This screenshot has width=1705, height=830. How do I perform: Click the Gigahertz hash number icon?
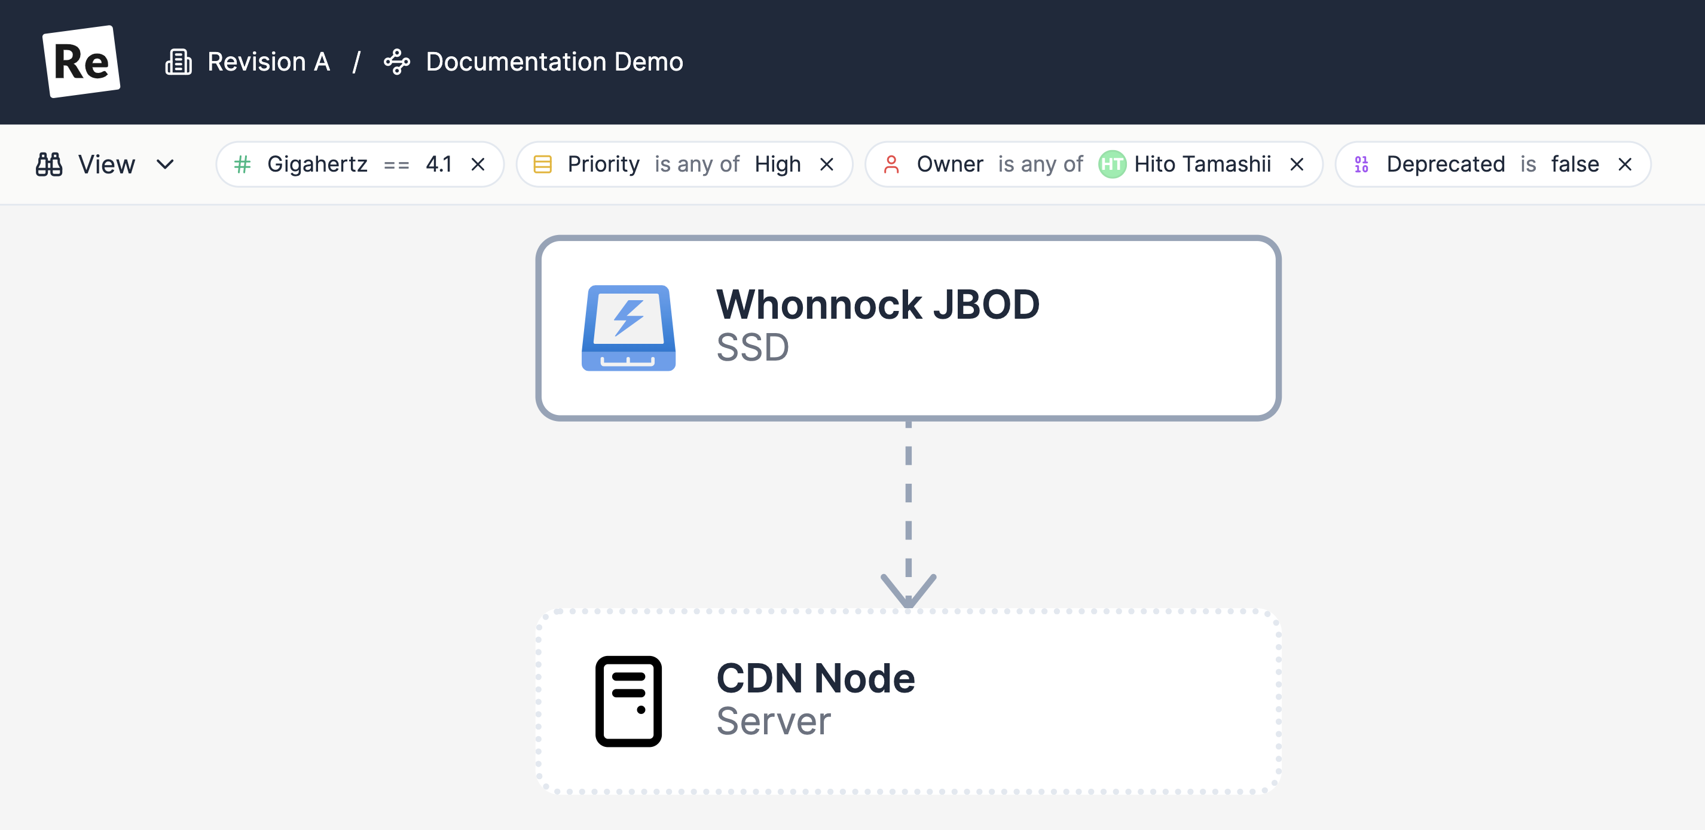[x=243, y=164]
